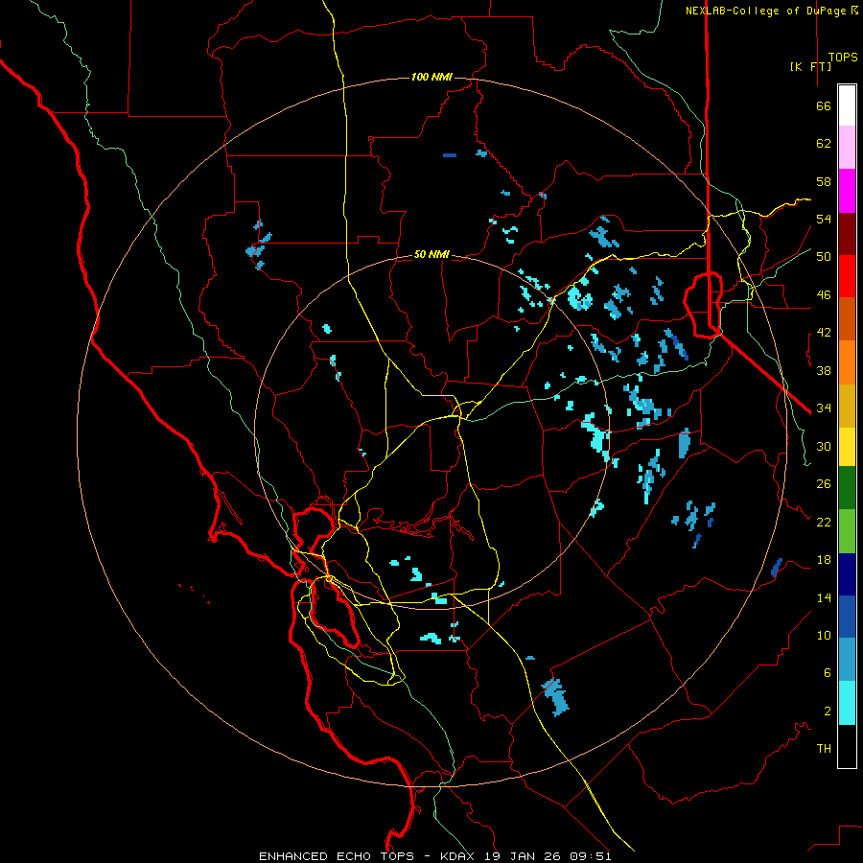Select the magenta legend color block
The image size is (863, 863).
(847, 191)
